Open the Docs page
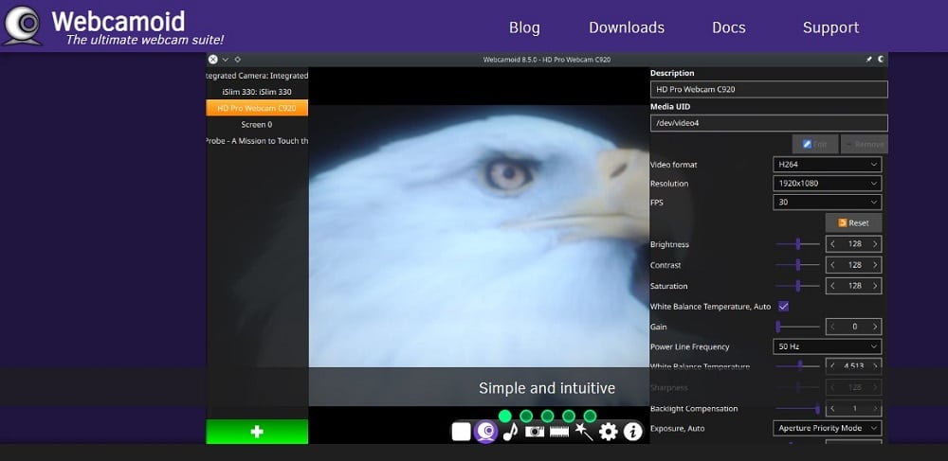The height and width of the screenshot is (461, 948). point(728,27)
